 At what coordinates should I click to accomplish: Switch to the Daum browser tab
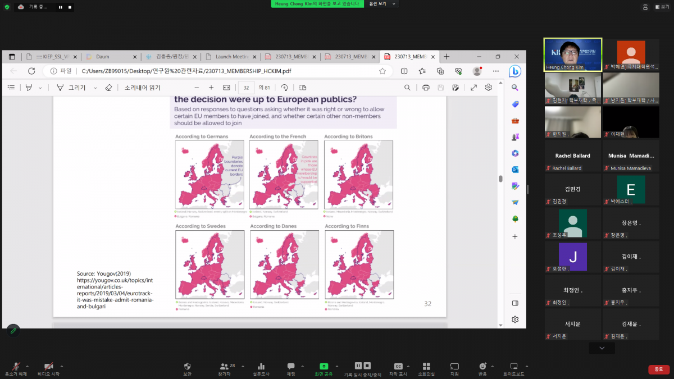pos(111,57)
